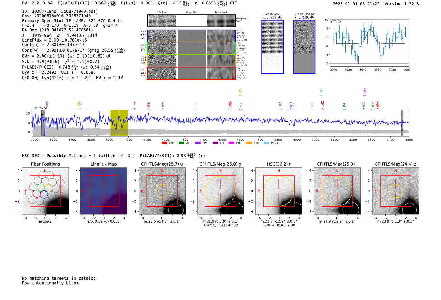Click the Lineflux Map panel

[x=104, y=191]
